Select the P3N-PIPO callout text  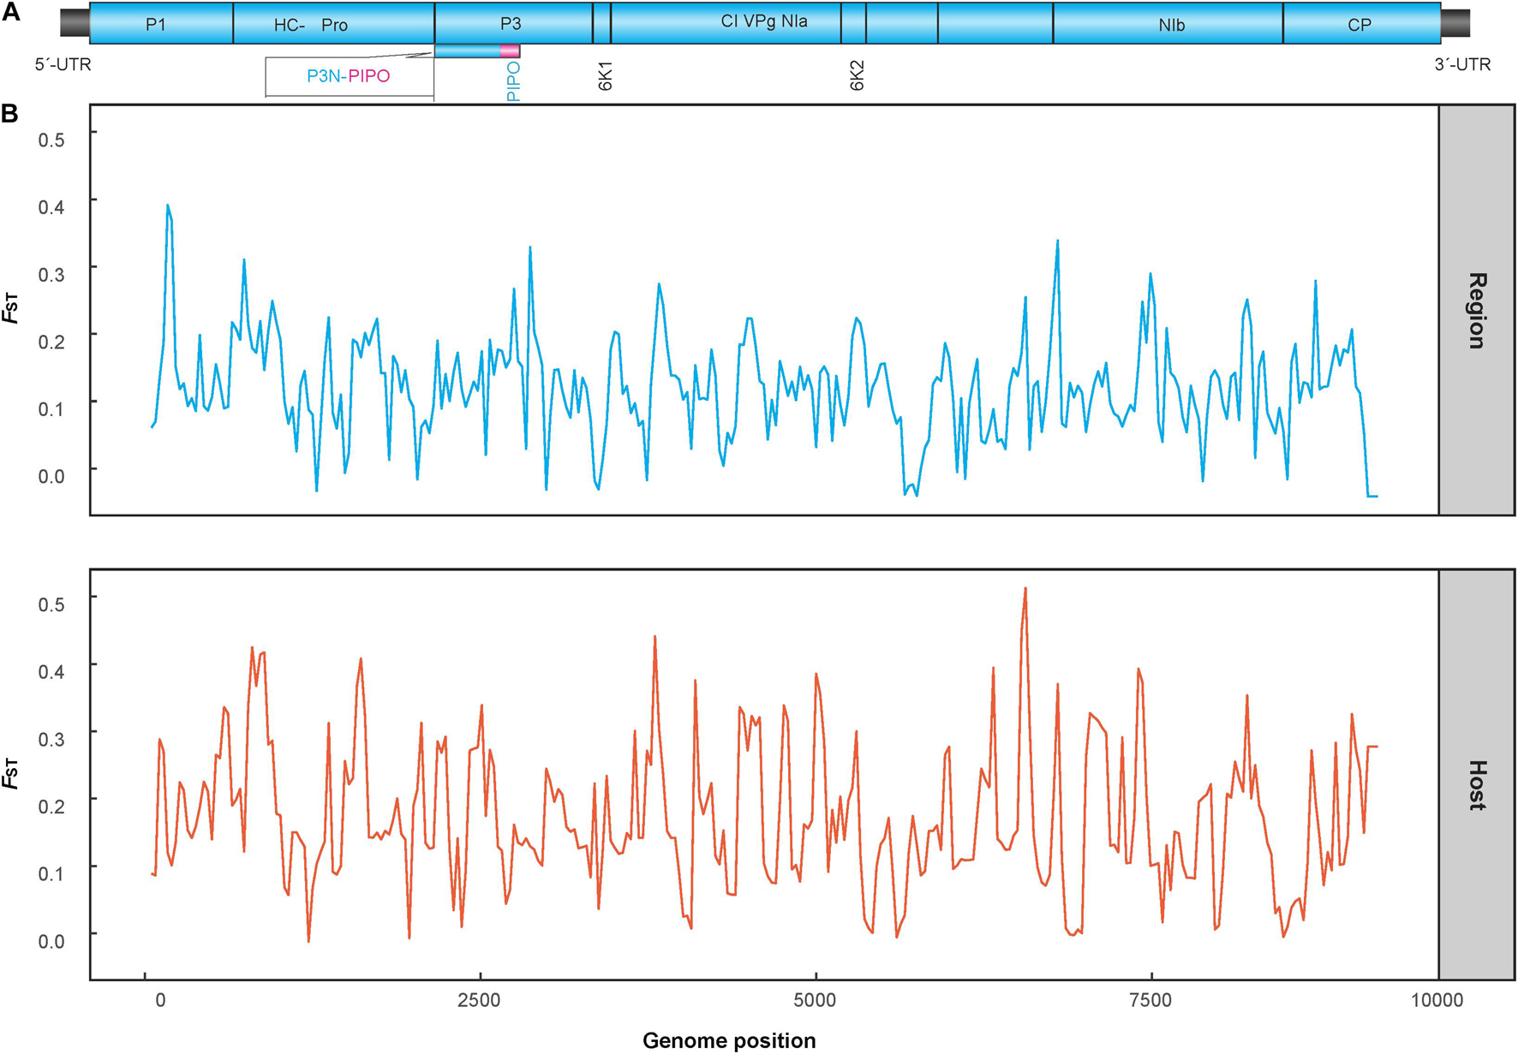point(349,76)
